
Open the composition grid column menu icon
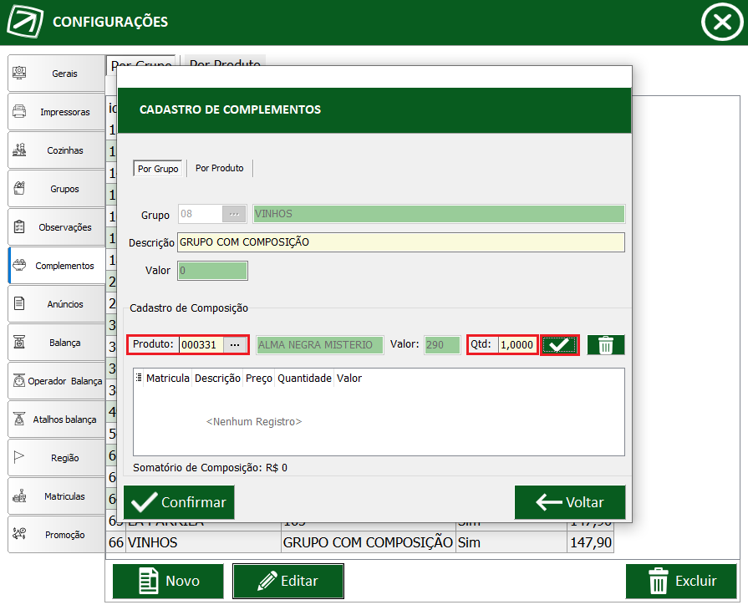click(139, 379)
